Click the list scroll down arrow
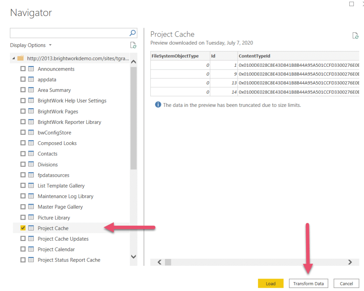Viewport: 364px width, 291px height. (134, 256)
